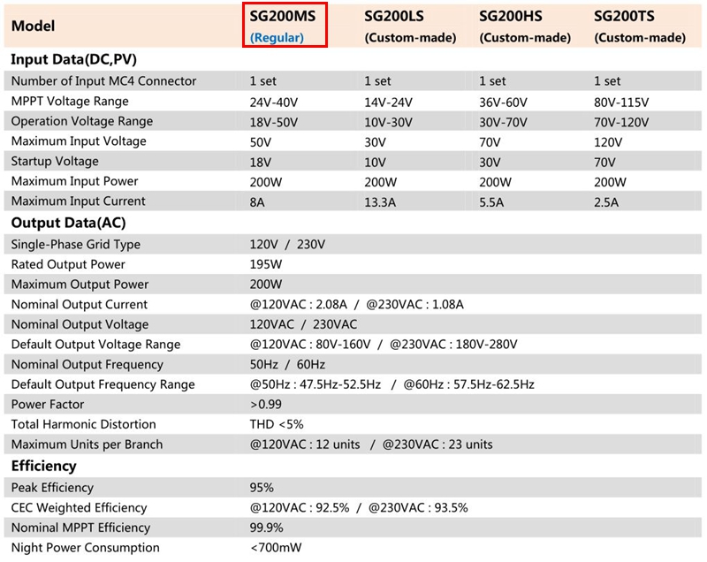Click the 'Output Data(AC)' section heading
This screenshot has height=562, width=707.
pos(68,223)
